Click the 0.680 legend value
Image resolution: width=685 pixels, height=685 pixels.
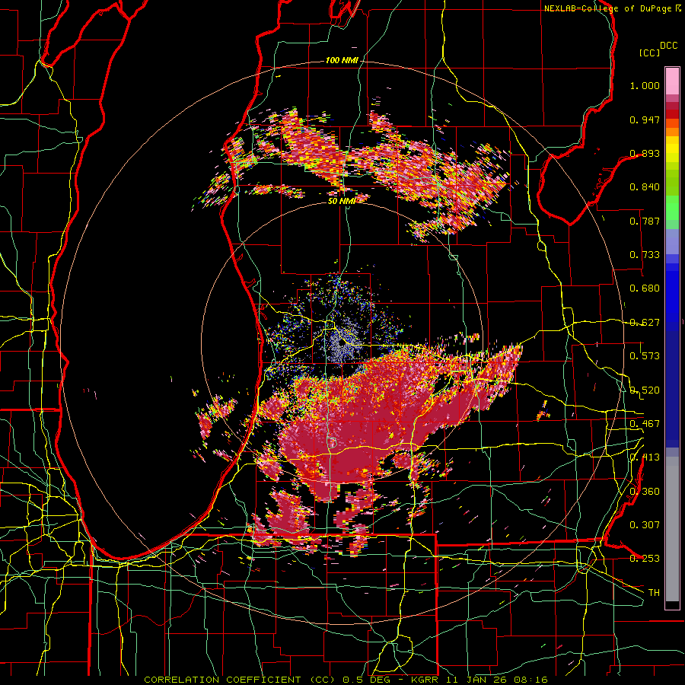[645, 288]
